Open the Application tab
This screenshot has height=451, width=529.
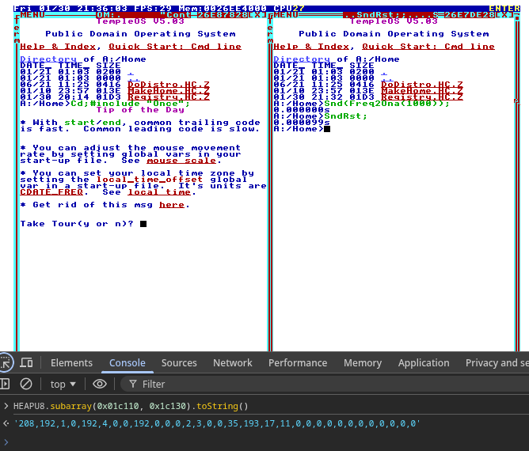[424, 362]
